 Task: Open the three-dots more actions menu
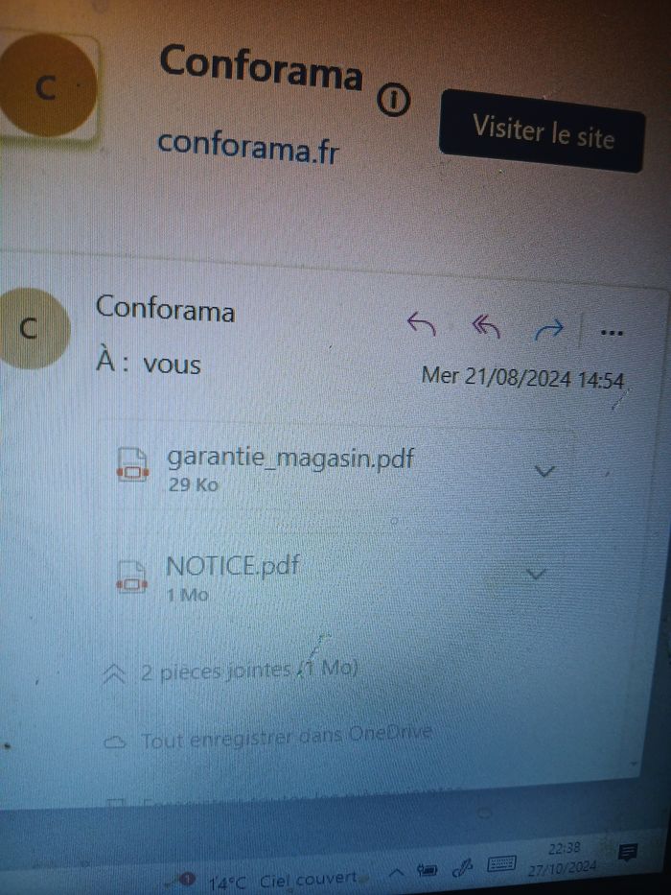(x=612, y=332)
